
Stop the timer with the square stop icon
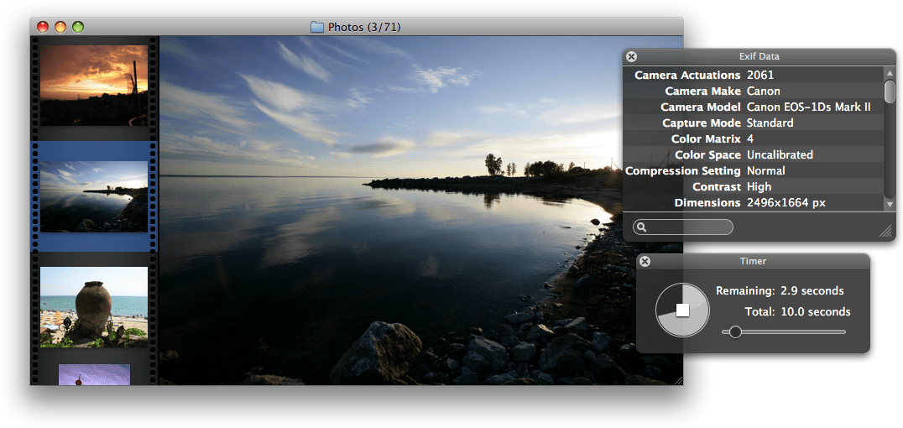tap(682, 310)
